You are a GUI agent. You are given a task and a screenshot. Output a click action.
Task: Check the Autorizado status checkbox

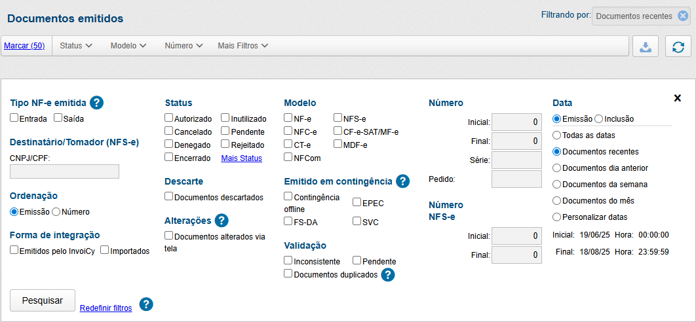pyautogui.click(x=169, y=118)
